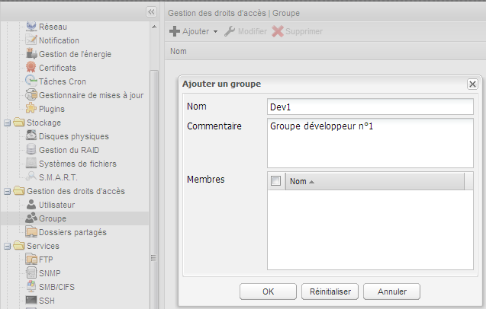Click into the Commentaire text area
Screen dimensions: 486x309
pos(370,139)
